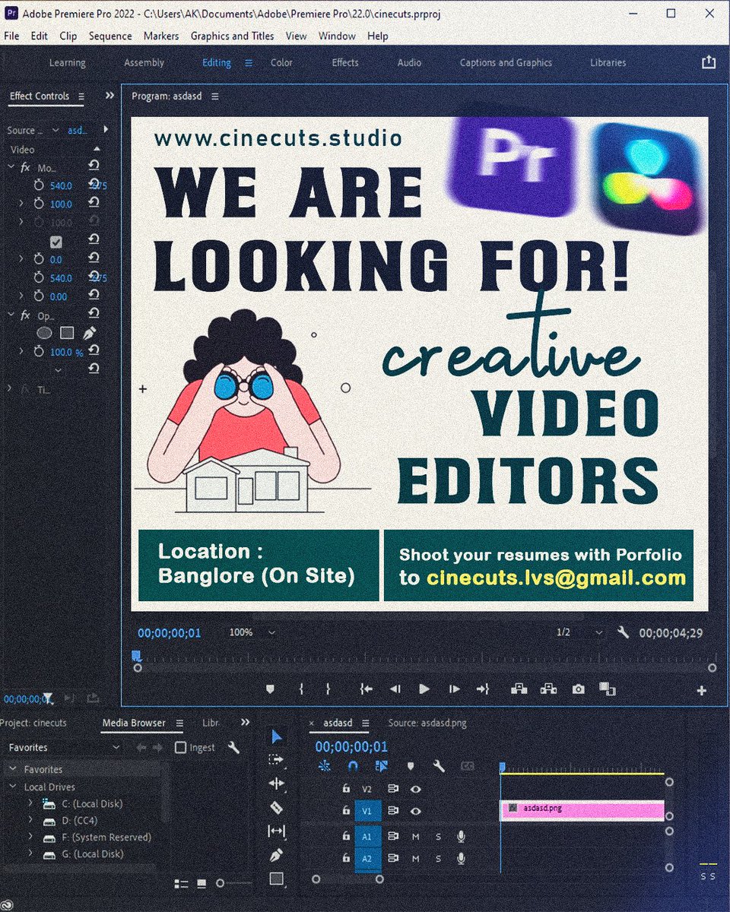Screen dimensions: 730x912
Task: Open Source clip dropdown in Effect Controls
Action: tap(56, 130)
